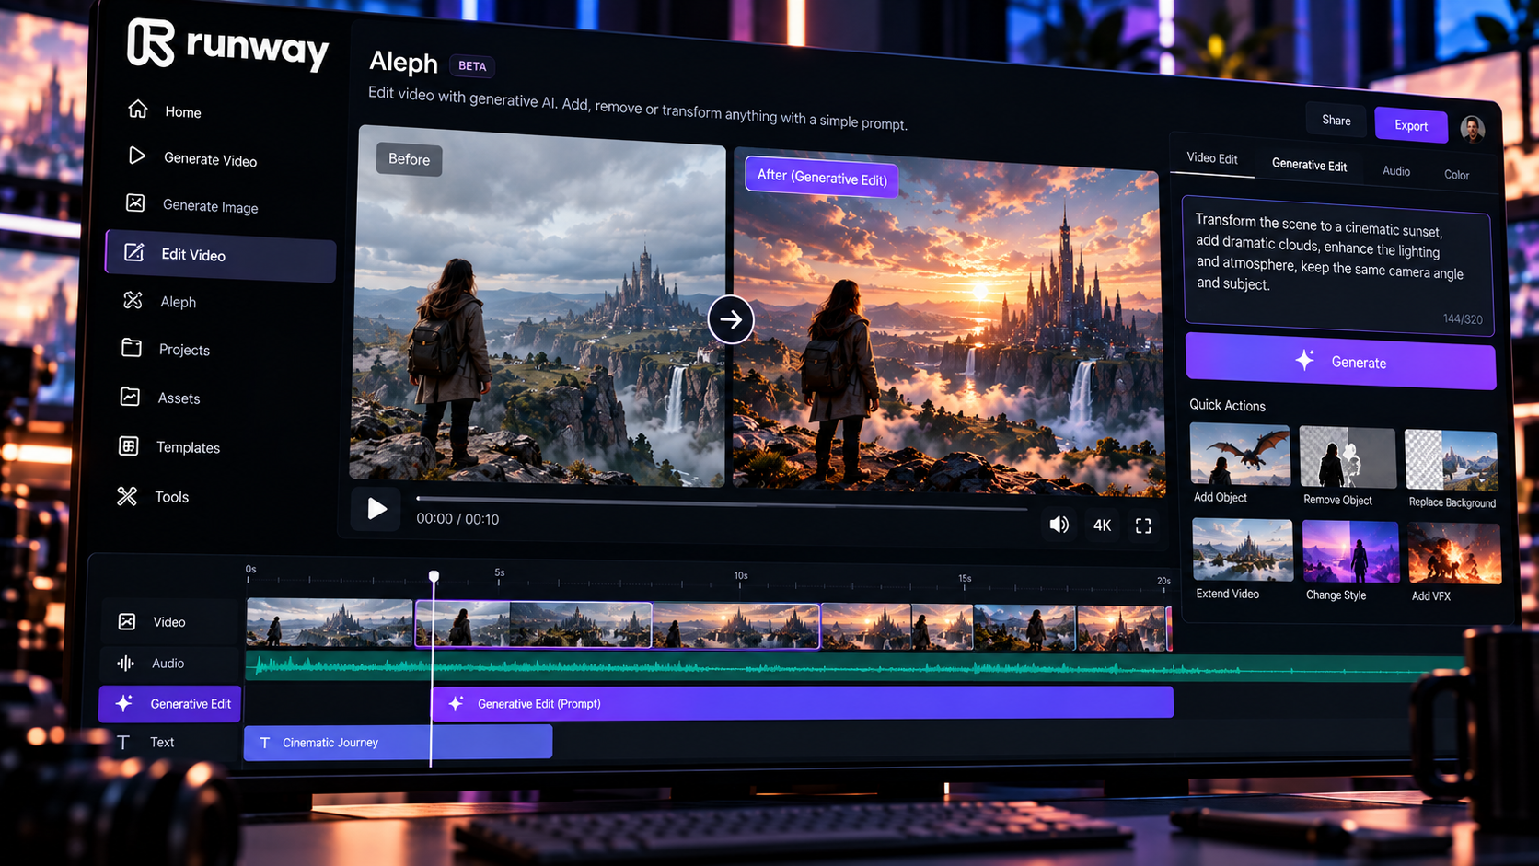Select the Generative Edit track label
The image size is (1539, 866).
click(170, 704)
